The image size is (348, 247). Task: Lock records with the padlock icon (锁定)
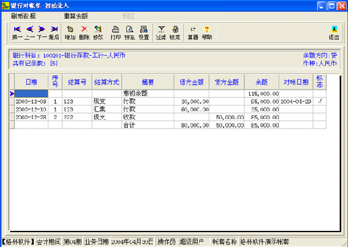(x=175, y=32)
